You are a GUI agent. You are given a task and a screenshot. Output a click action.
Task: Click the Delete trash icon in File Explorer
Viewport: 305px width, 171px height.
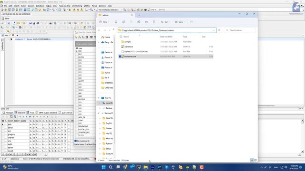[x=154, y=22]
